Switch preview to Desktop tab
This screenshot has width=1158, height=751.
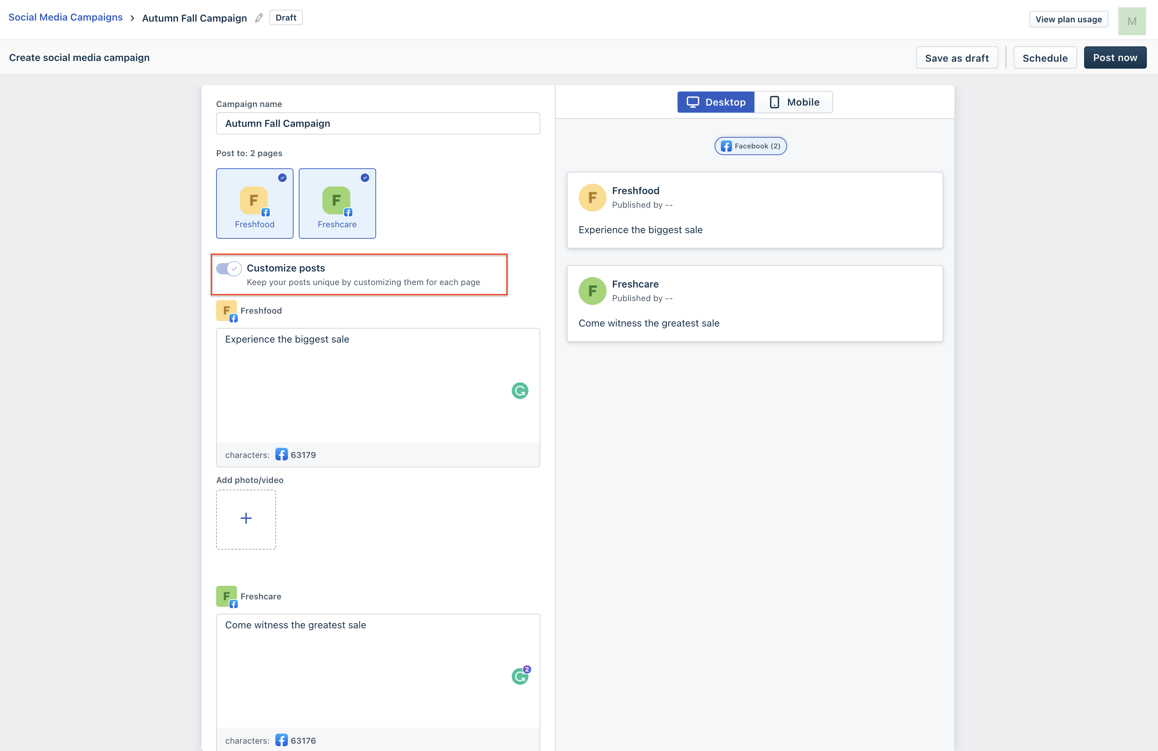[716, 102]
